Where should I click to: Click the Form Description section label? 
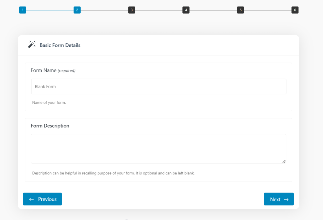click(x=50, y=125)
